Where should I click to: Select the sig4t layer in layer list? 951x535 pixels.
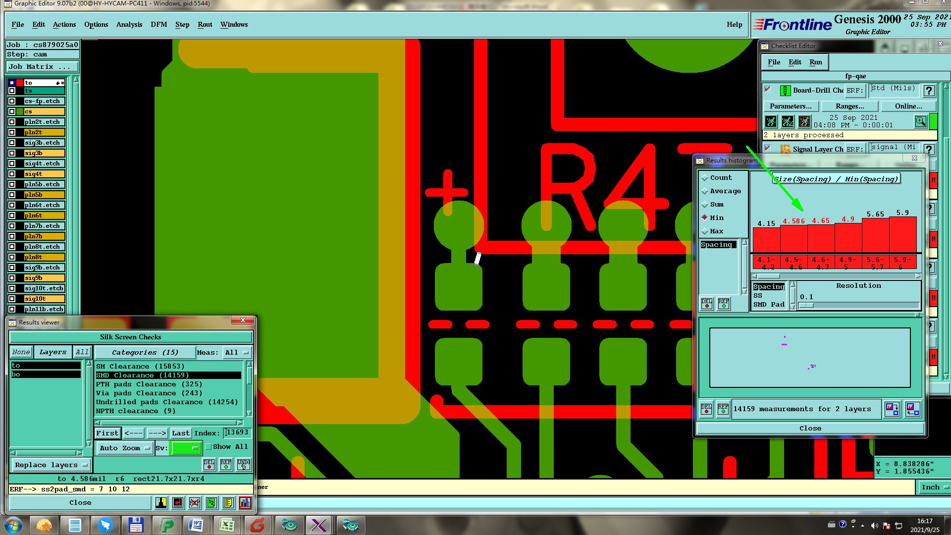tap(44, 174)
